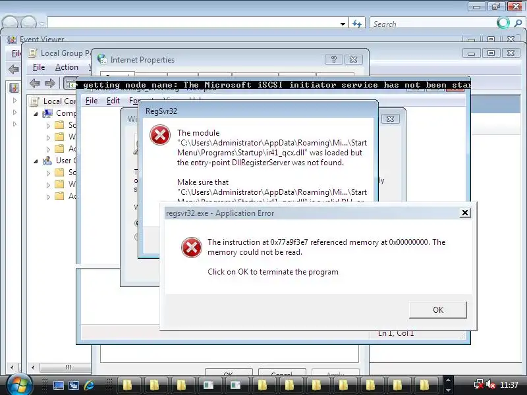Click the taskbar scroll up arrow
The image size is (527, 395).
pos(448,381)
